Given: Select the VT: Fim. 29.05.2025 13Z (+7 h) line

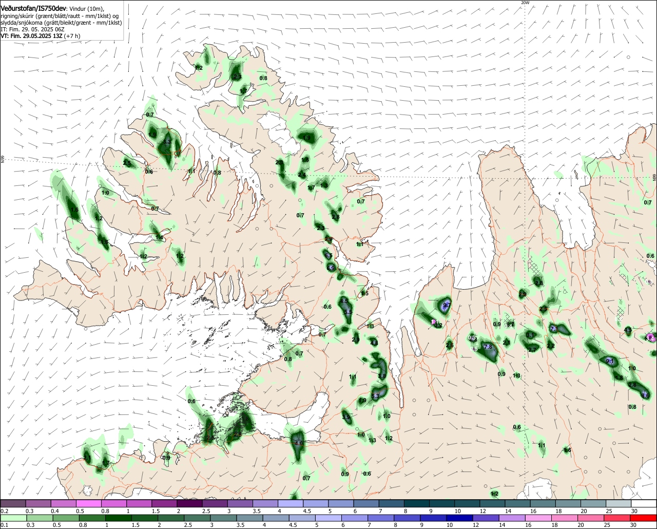Looking at the screenshot, I should (x=40, y=36).
